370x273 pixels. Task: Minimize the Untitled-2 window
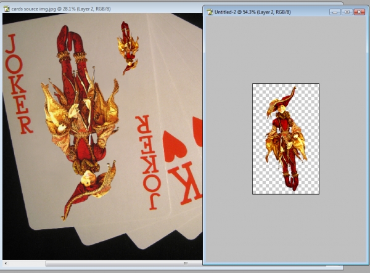335,12
